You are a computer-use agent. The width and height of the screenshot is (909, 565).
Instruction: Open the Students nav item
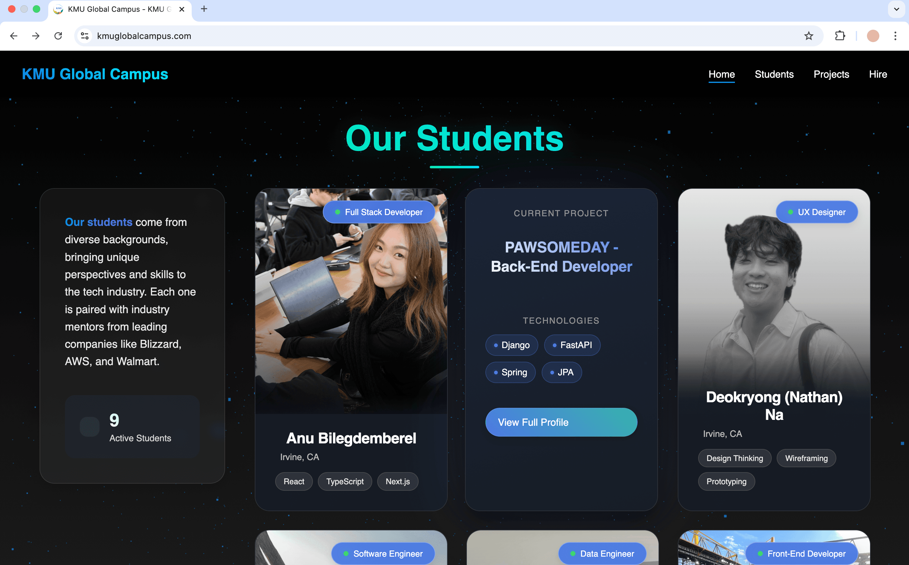tap(774, 74)
